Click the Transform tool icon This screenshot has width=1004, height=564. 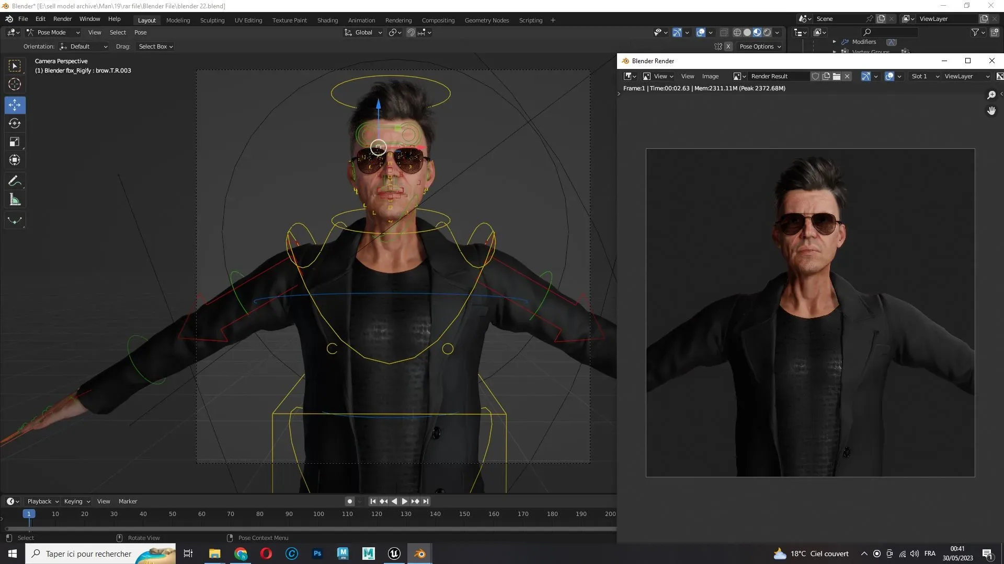coord(15,160)
